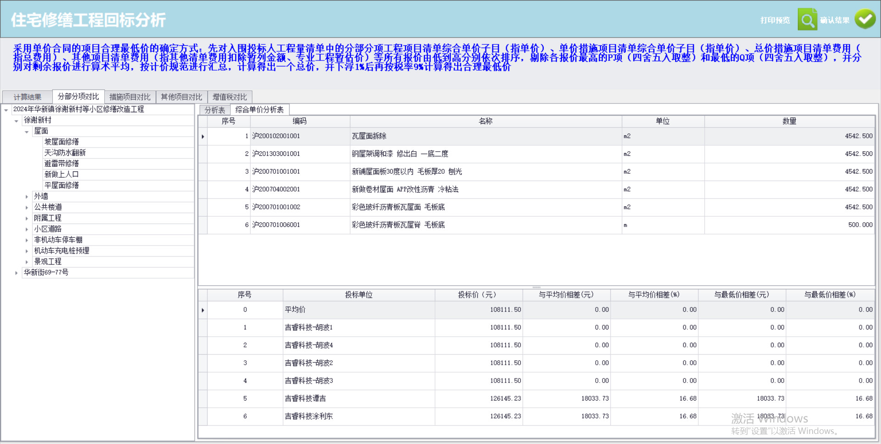The width and height of the screenshot is (881, 444).
Task: Select bidder row 吉睿科技-胡波2
Action: [536, 363]
